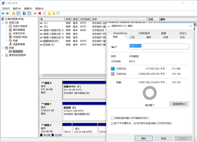The image size is (197, 142).
Task: Collapse the System Tools tree node
Action: click(x=3, y=23)
